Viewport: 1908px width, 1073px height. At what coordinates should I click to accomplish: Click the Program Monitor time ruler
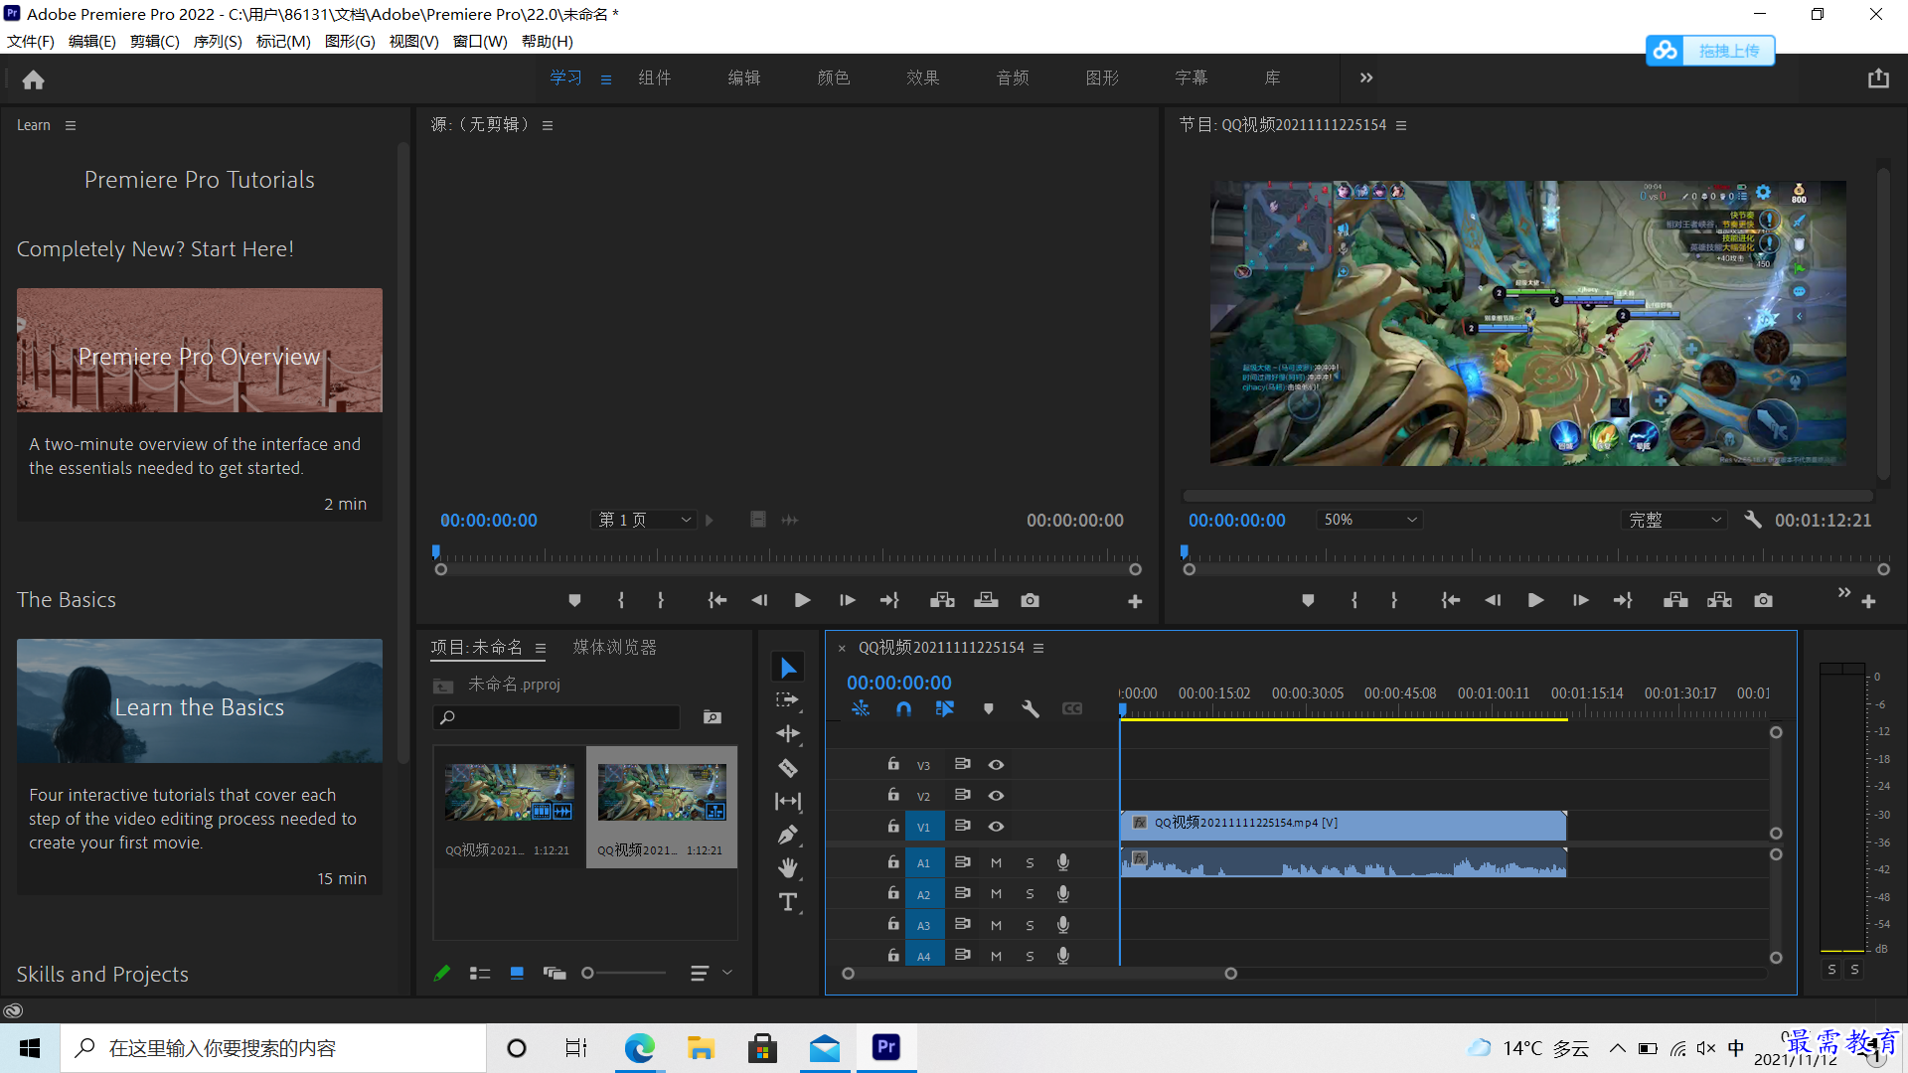point(1535,554)
